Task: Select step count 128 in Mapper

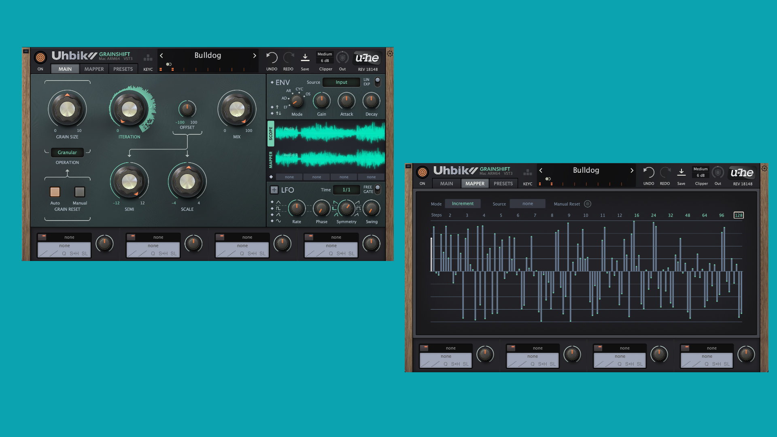Action: coord(739,215)
